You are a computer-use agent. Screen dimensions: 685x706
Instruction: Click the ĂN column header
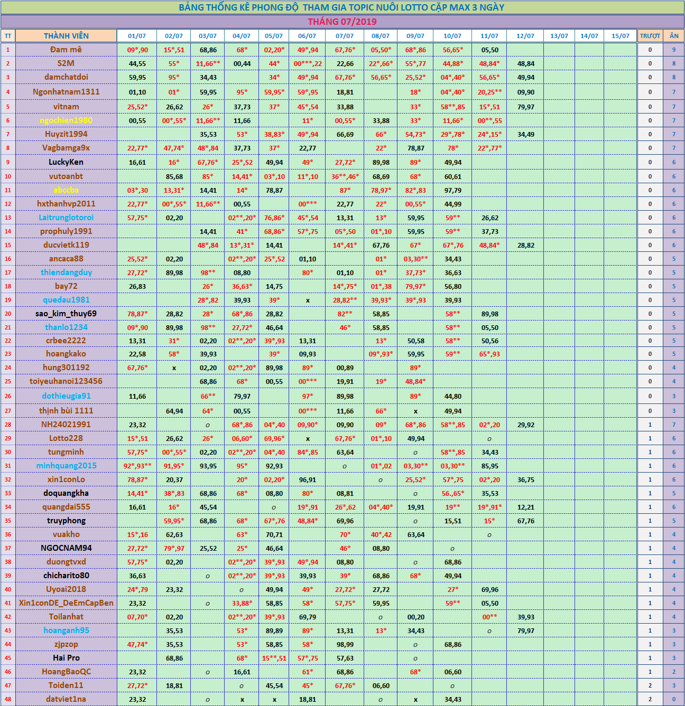673,36
